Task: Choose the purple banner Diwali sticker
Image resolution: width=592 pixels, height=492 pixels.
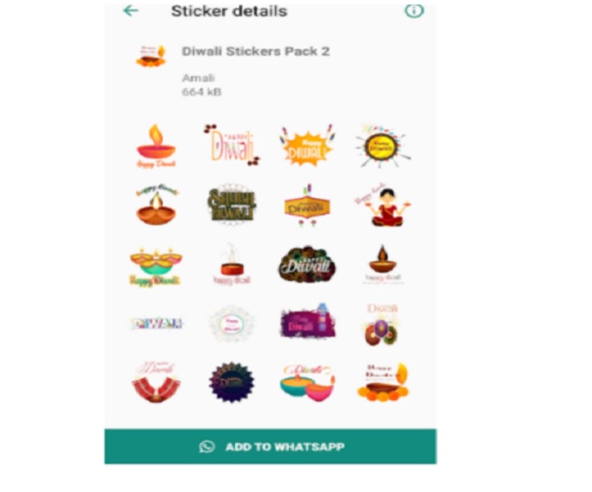Action: [x=307, y=321]
